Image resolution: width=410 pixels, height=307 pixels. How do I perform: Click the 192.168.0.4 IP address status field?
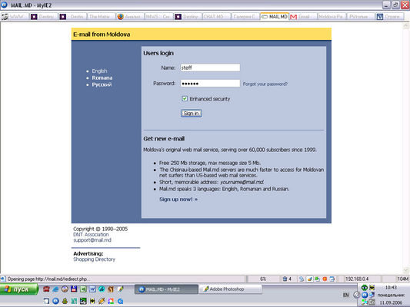point(357,279)
